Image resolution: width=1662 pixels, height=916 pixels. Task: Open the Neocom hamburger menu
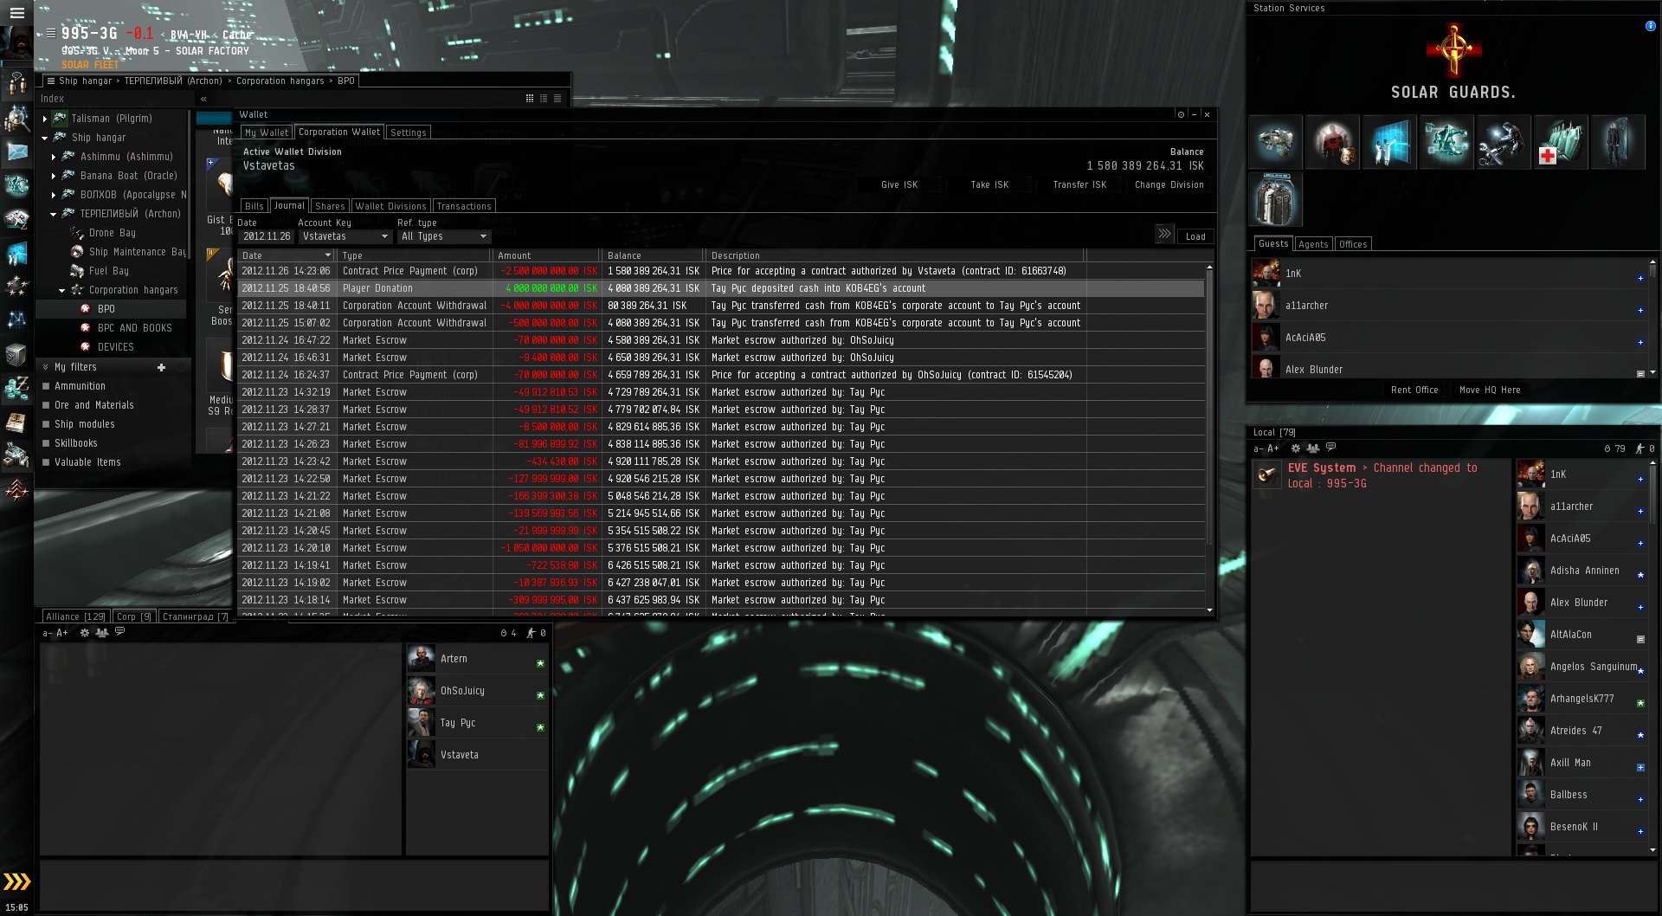pyautogui.click(x=16, y=13)
